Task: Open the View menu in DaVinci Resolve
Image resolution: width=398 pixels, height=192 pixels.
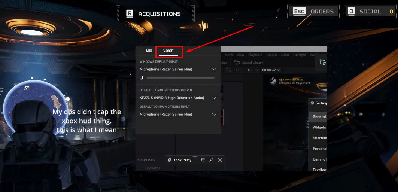Action: 240,55
